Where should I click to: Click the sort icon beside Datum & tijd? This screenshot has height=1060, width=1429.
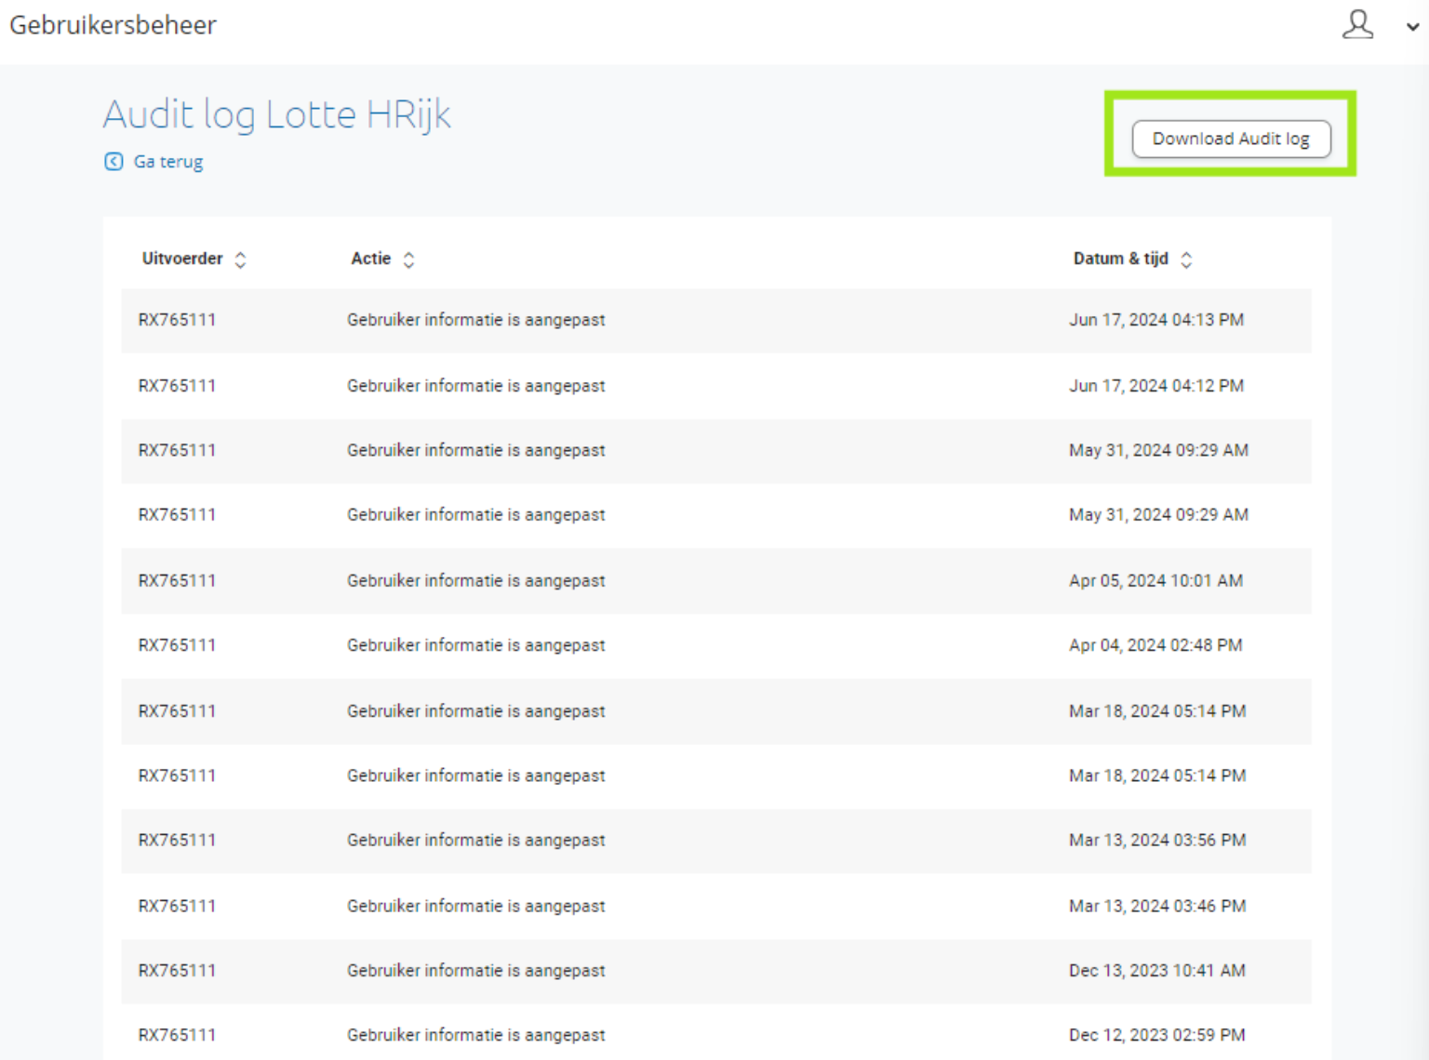coord(1187,258)
